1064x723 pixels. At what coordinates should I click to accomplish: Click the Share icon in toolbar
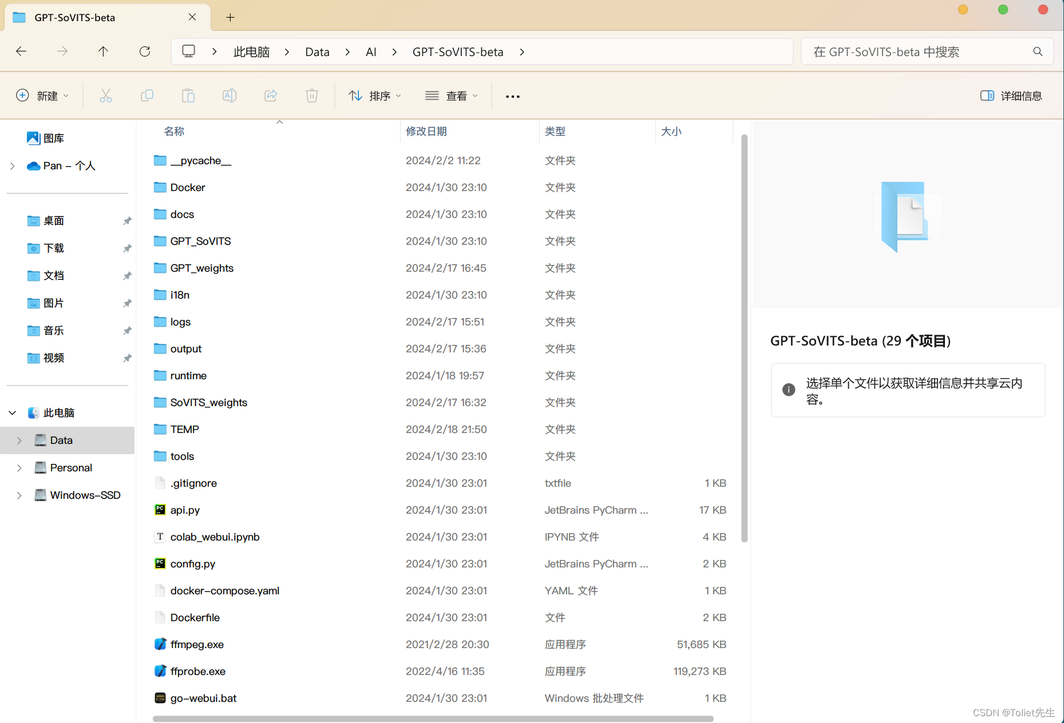pos(271,96)
